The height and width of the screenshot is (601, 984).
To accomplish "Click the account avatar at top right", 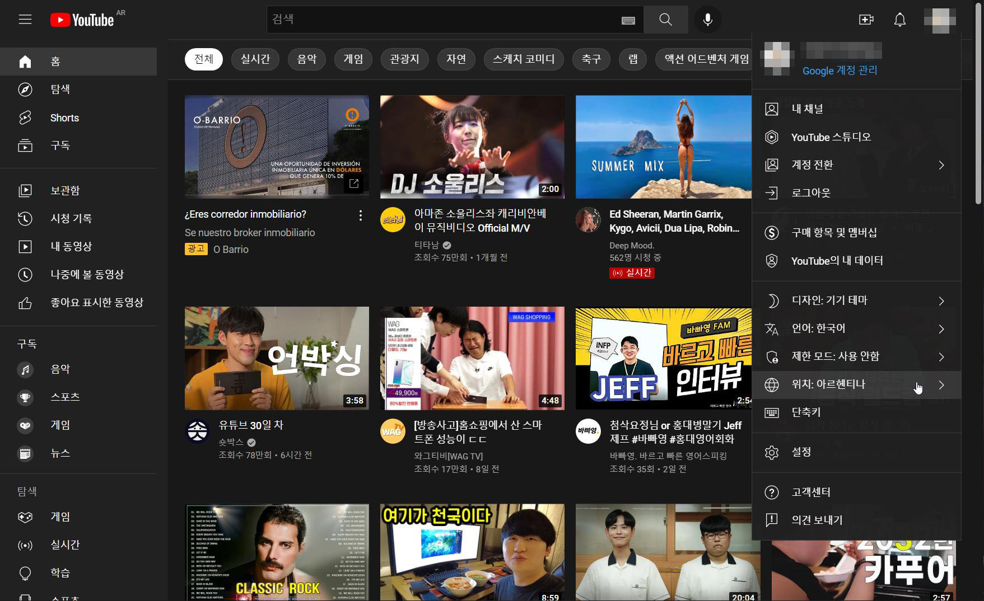I will (x=940, y=20).
